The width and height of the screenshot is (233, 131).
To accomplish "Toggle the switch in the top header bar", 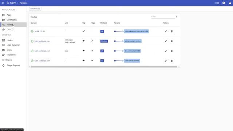I will [x=217, y=3].
